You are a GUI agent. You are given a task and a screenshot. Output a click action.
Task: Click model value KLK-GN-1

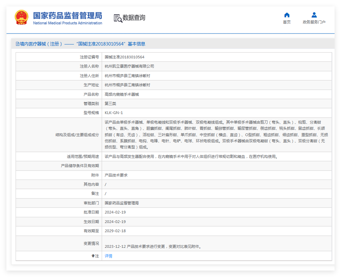[114, 113]
